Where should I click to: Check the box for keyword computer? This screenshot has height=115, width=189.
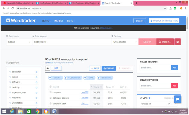51,92
